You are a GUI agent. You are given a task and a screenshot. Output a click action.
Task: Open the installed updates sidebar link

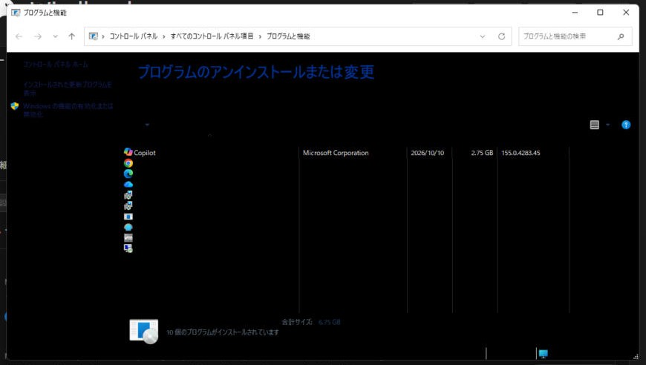click(x=68, y=88)
